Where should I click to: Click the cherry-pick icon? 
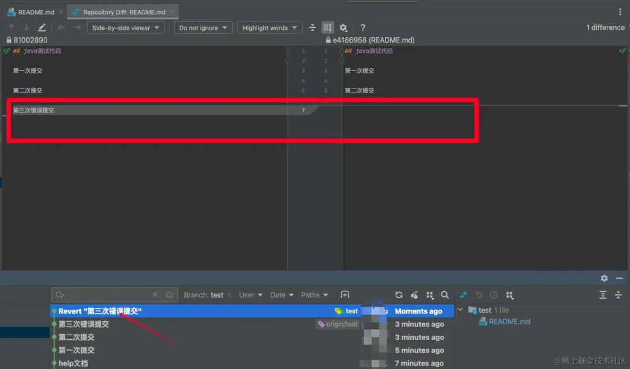[414, 295]
